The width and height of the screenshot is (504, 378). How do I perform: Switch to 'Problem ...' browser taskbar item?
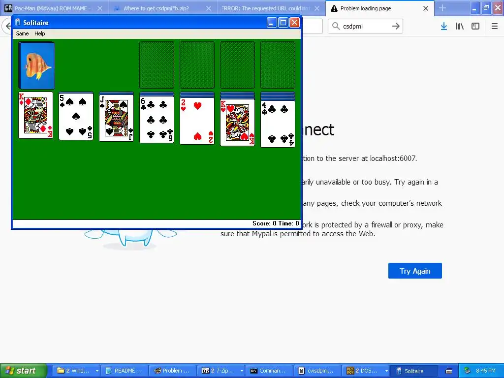point(173,371)
